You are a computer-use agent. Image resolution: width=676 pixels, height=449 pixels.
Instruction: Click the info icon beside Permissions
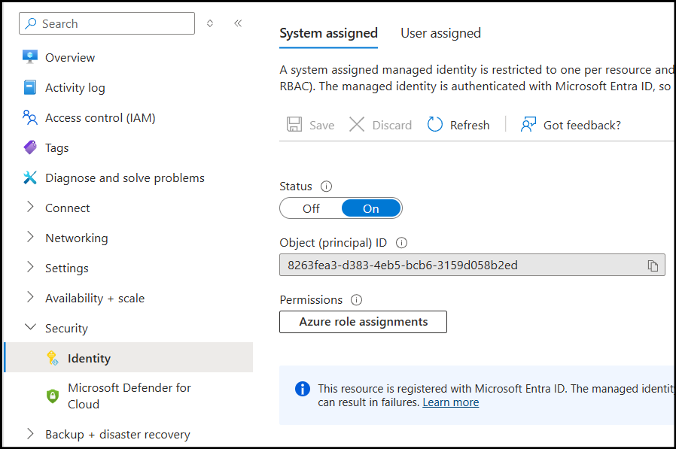coord(356,300)
